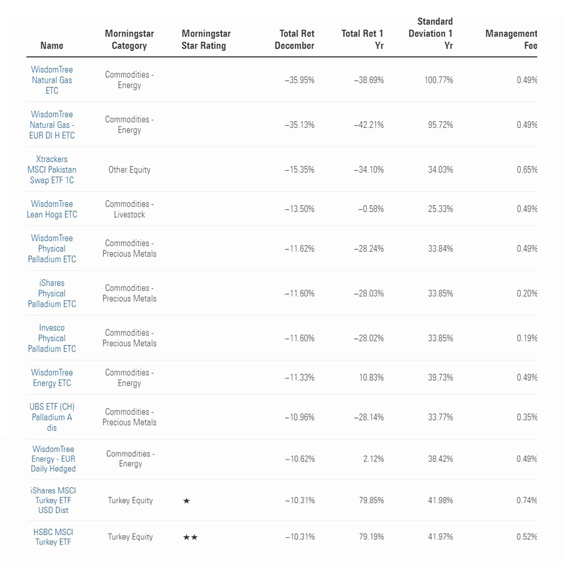Click the Management Fee column header

tap(511, 39)
